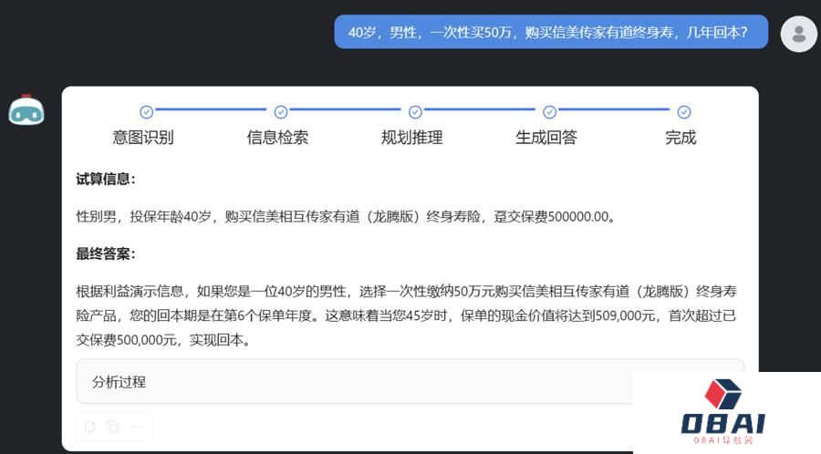Click the 信息检索 step check icon
The image size is (821, 454).
click(x=281, y=112)
